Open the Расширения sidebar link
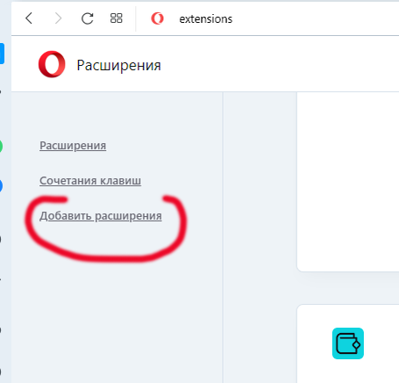Screen dimensions: 399x383 [73, 146]
